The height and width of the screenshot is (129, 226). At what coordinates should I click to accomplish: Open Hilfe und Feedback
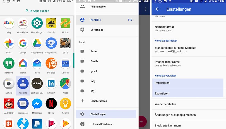[107, 124]
